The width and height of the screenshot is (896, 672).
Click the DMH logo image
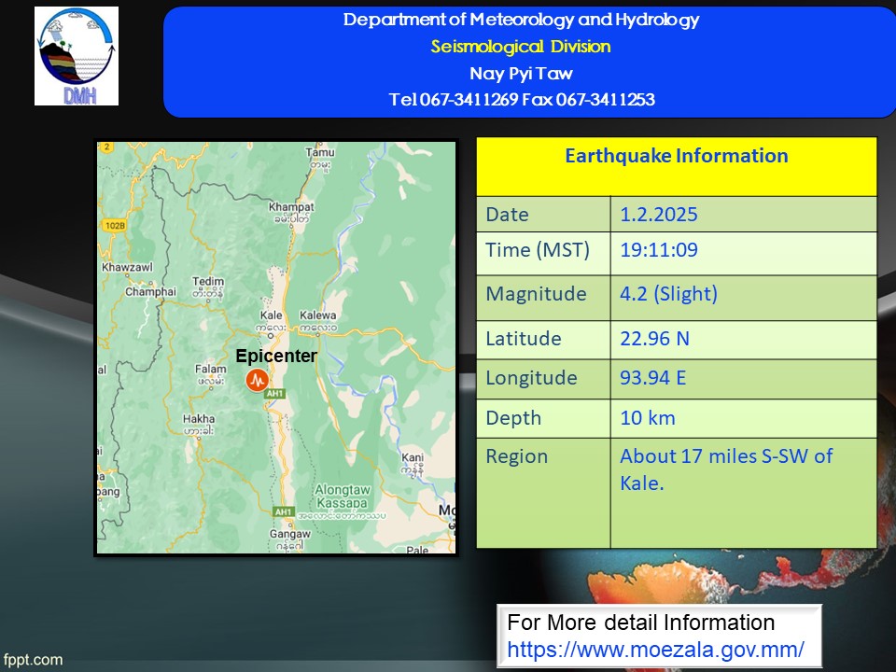pyautogui.click(x=77, y=56)
